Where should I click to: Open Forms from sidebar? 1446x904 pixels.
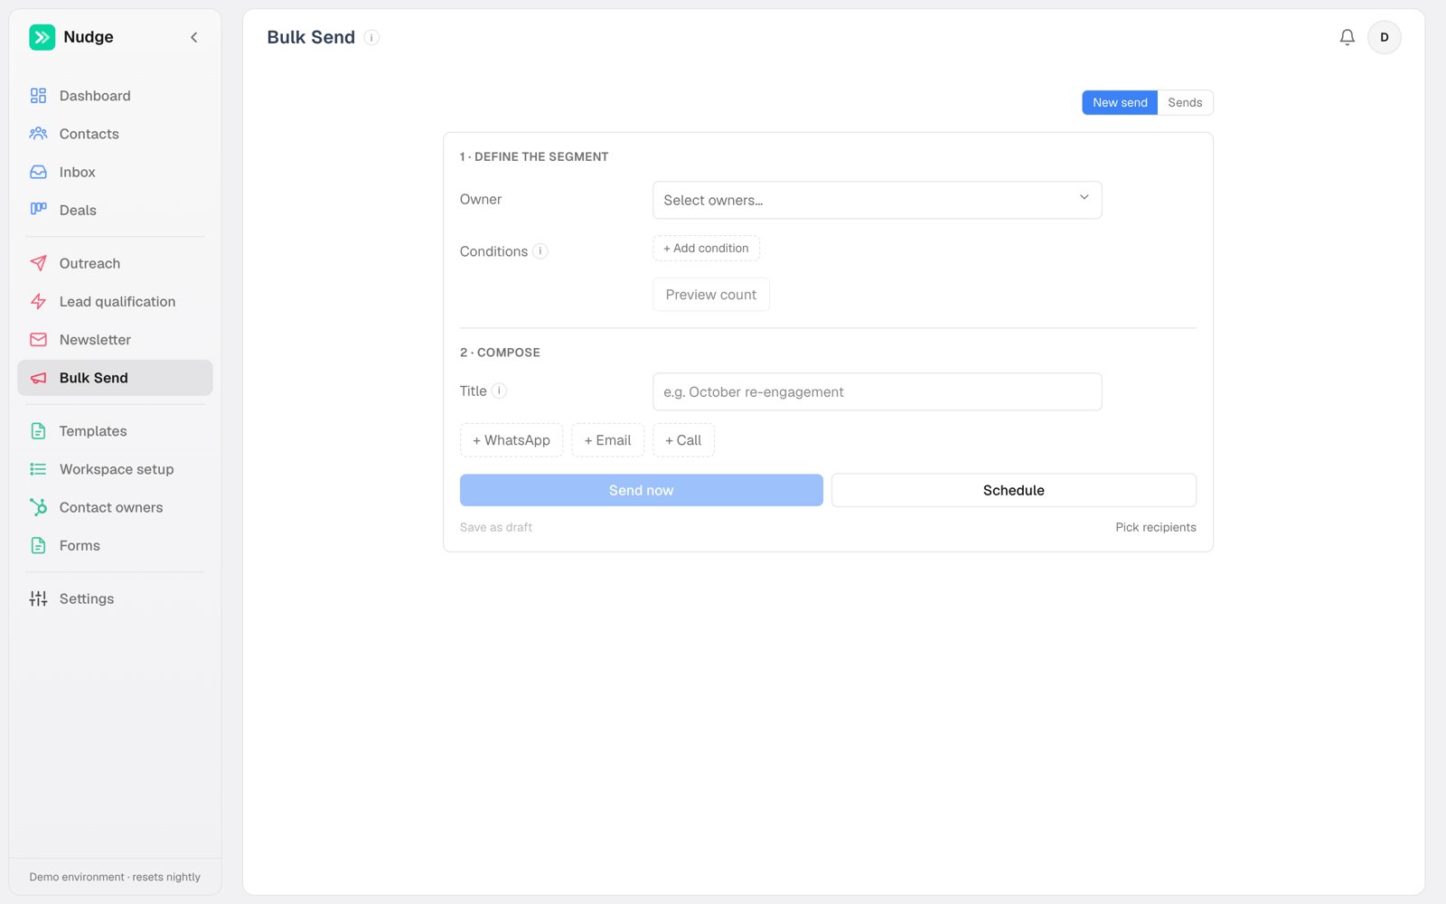pos(115,545)
